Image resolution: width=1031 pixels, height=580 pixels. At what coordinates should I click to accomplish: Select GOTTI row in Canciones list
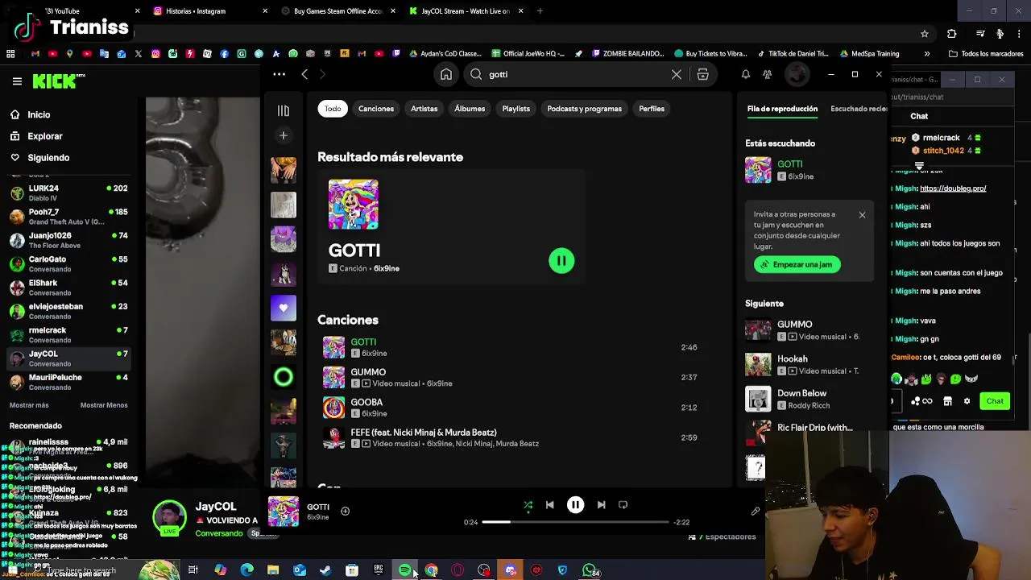point(511,347)
